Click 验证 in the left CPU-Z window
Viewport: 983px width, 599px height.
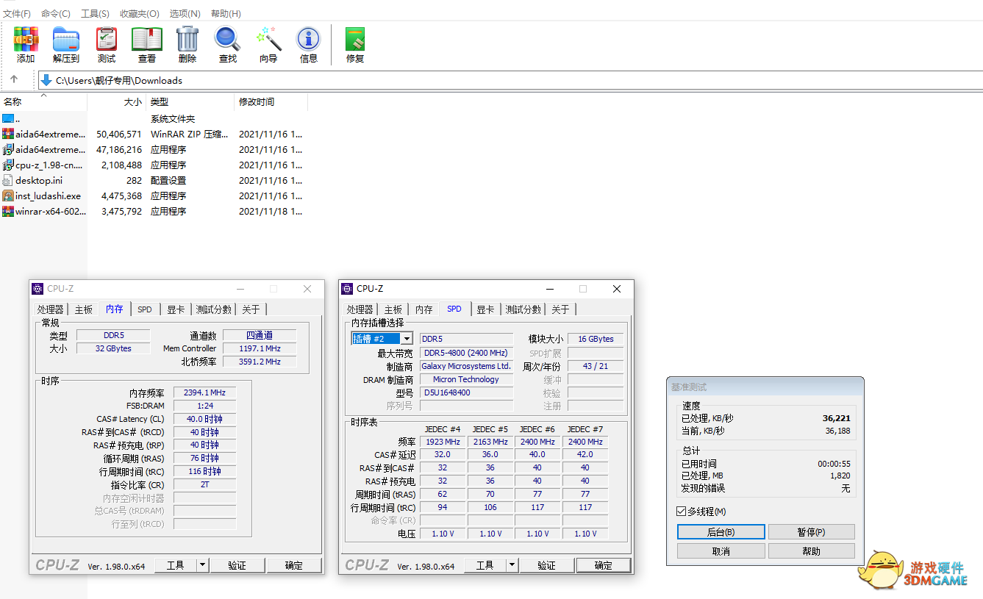(x=237, y=565)
